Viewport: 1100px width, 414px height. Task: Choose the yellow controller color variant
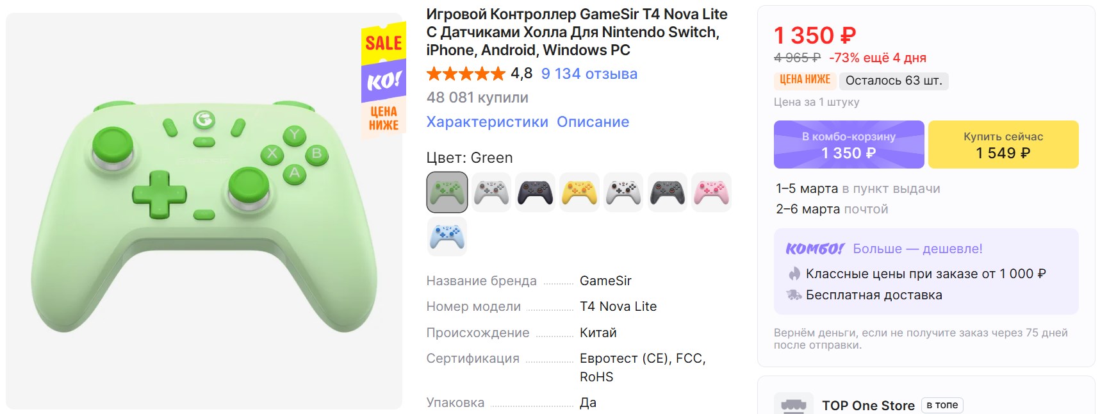(579, 192)
